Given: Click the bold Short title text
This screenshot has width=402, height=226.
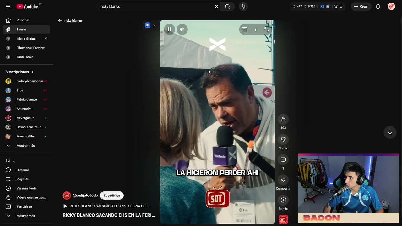Looking at the screenshot, I should [109, 215].
